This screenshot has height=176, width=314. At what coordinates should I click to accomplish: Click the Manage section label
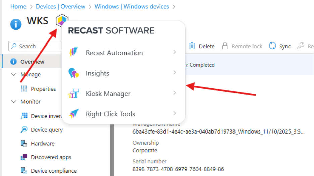(x=31, y=75)
